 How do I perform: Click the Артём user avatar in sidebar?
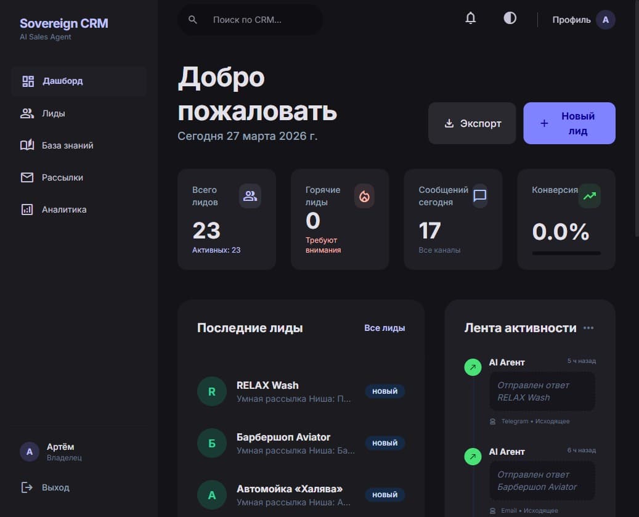pyautogui.click(x=30, y=452)
